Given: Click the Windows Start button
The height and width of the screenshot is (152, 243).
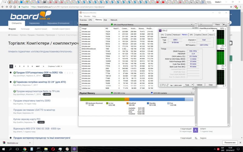Looking at the screenshot, I should (x=3, y=149).
